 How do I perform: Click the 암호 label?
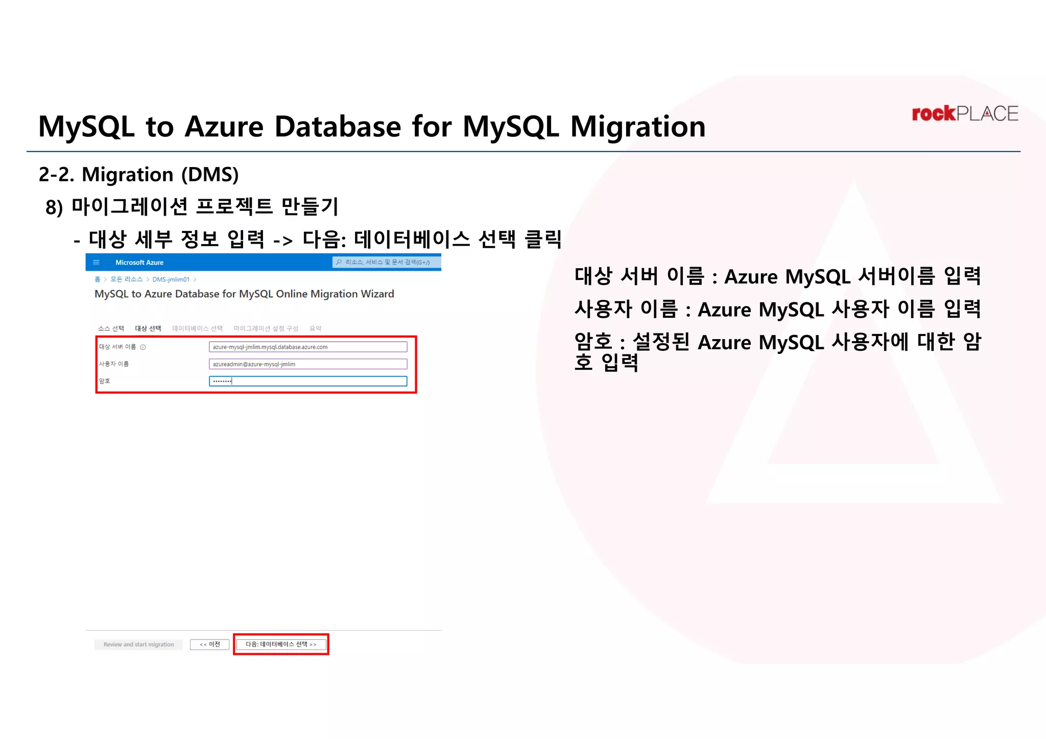[105, 381]
